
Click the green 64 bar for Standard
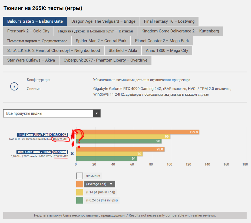[x=107, y=158]
